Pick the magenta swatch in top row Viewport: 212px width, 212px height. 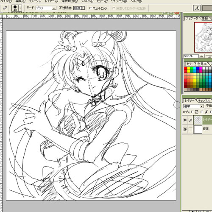[201, 68]
